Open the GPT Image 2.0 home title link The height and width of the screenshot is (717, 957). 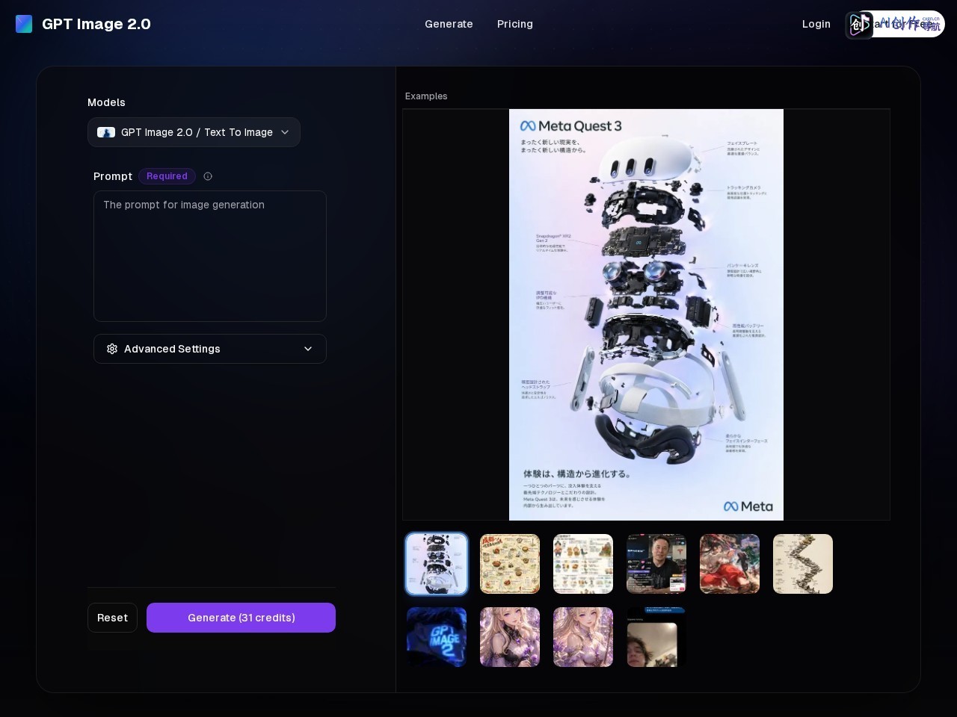pos(96,24)
